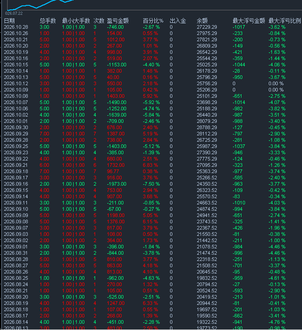Select the 2026.09.21 row date
302x330 pixels.
coord(16,165)
